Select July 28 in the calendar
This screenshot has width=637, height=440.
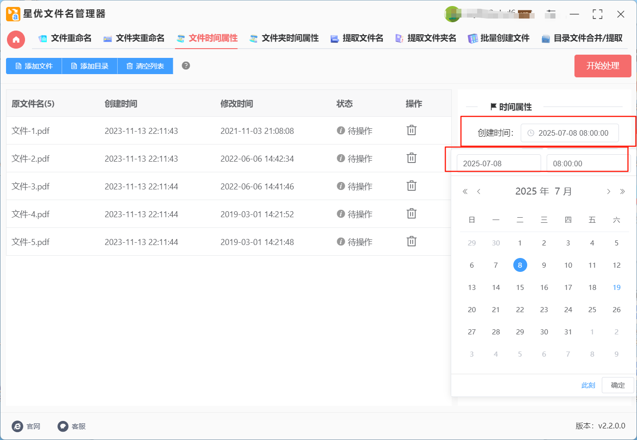coord(496,332)
